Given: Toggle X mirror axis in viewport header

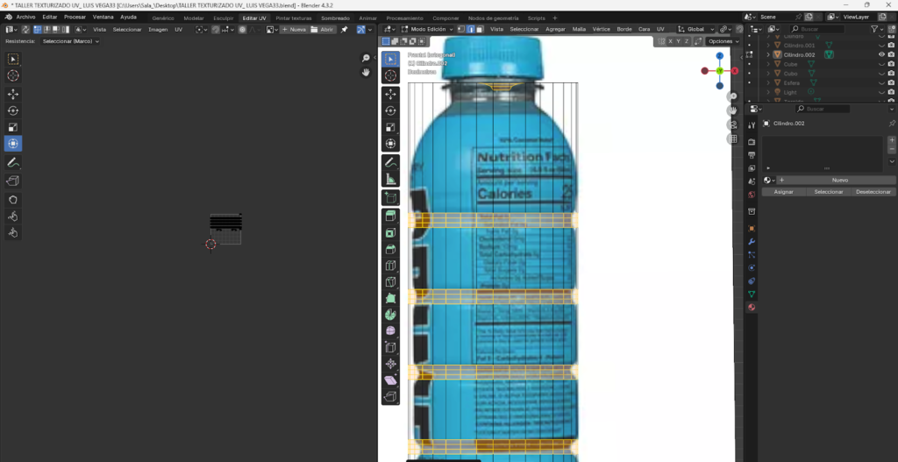Looking at the screenshot, I should click(x=670, y=42).
